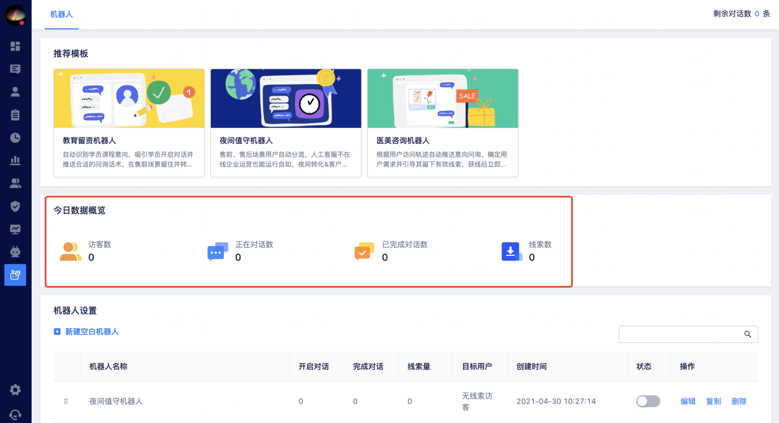Open the single-person visitor sidebar icon
Screen dimensions: 779x423
click(15, 92)
